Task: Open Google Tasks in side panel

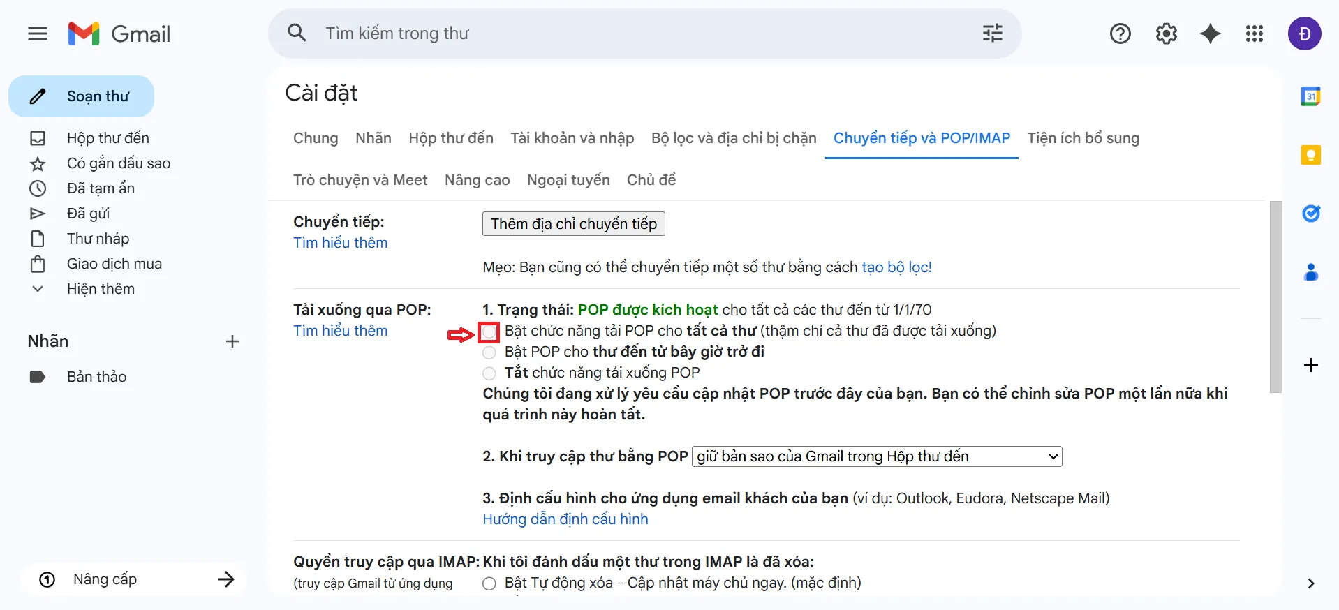Action: 1310,214
